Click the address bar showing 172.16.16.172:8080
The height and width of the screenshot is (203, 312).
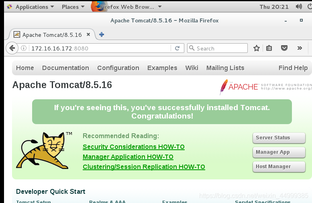pyautogui.click(x=100, y=48)
